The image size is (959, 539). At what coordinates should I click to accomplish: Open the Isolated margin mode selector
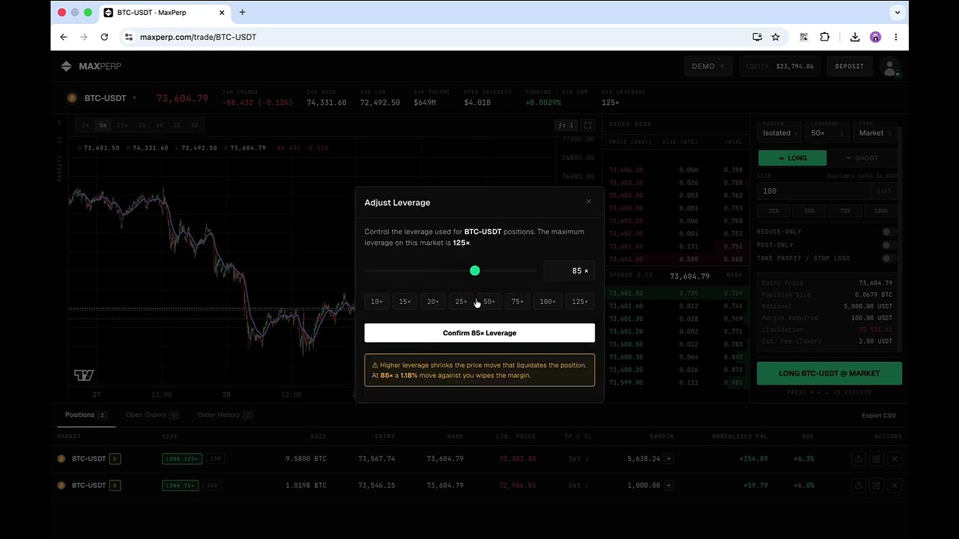780,133
